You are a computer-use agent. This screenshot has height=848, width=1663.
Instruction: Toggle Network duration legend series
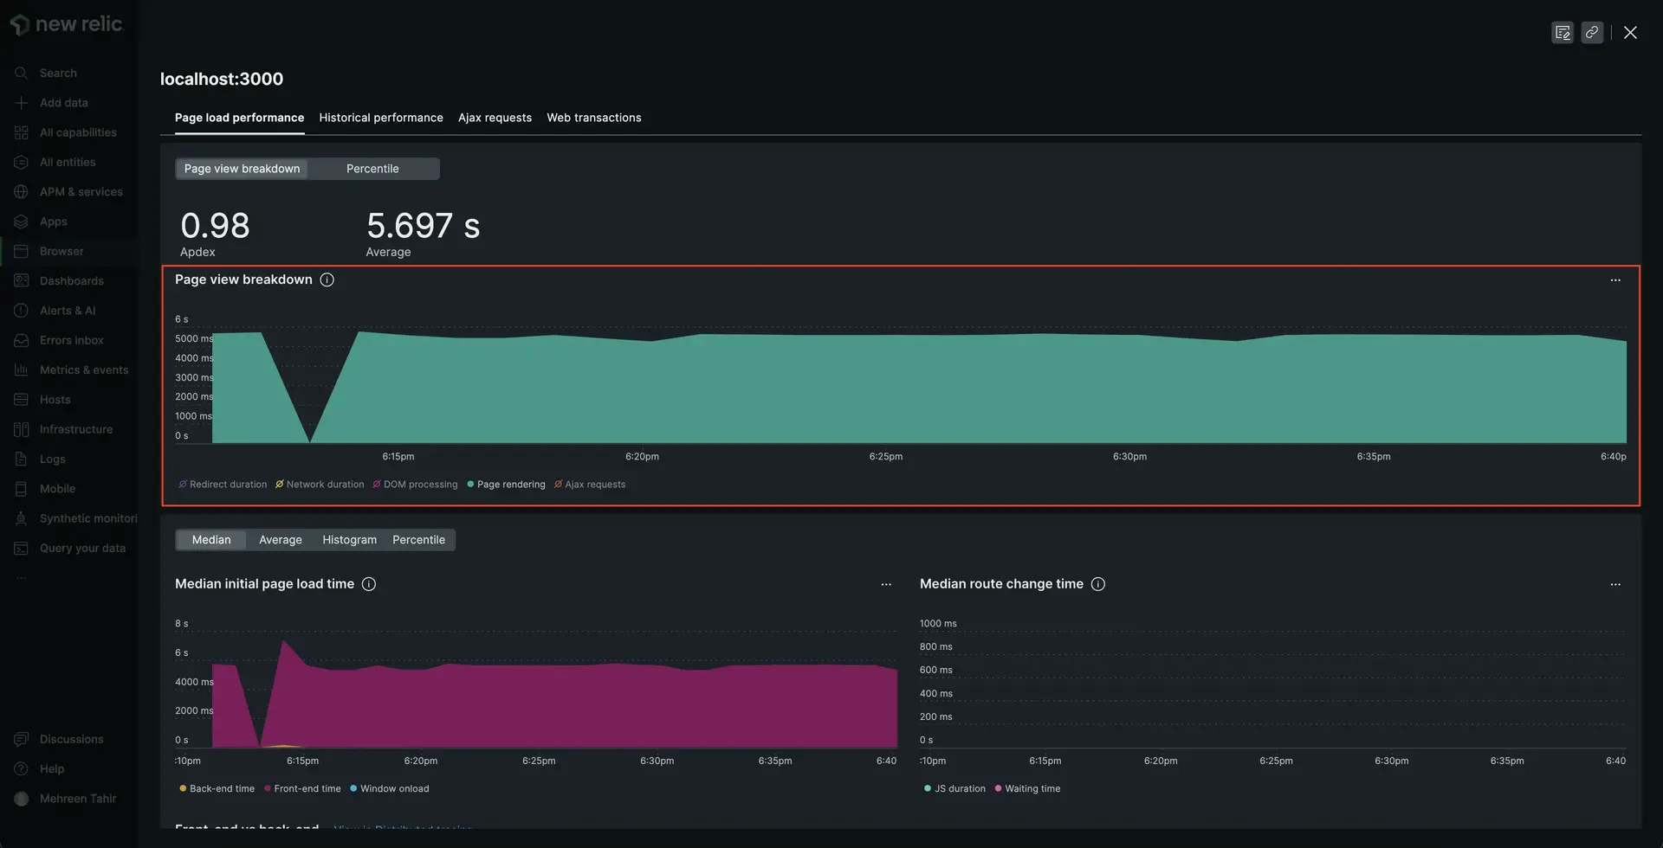coord(320,485)
